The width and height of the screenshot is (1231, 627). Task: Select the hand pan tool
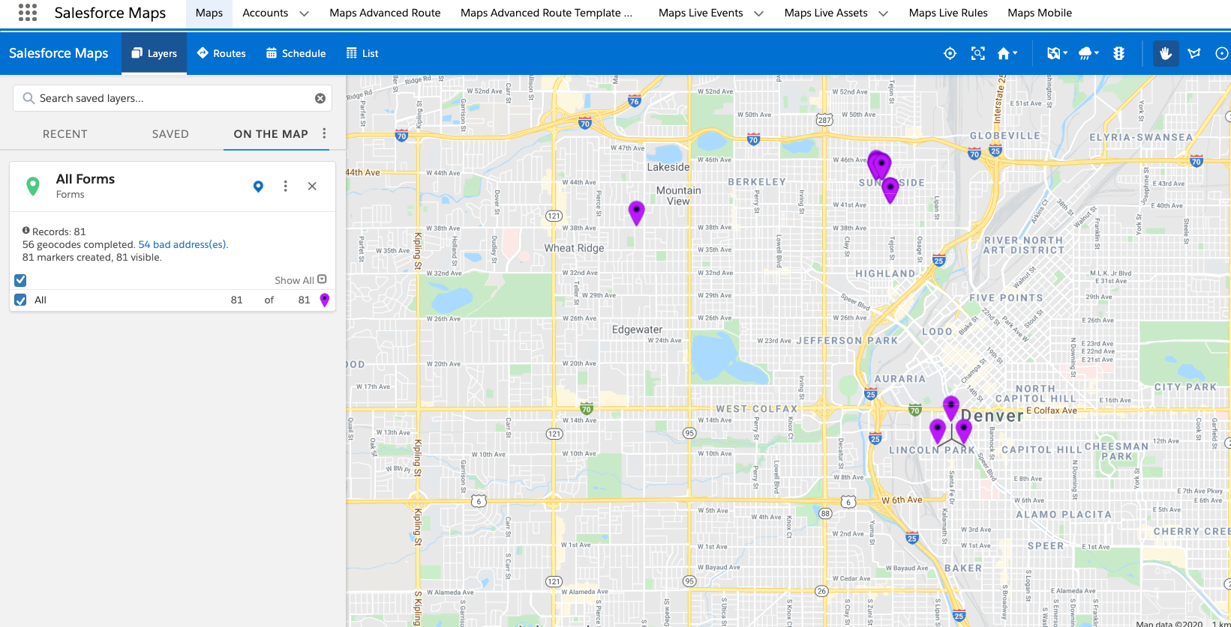[x=1165, y=53]
